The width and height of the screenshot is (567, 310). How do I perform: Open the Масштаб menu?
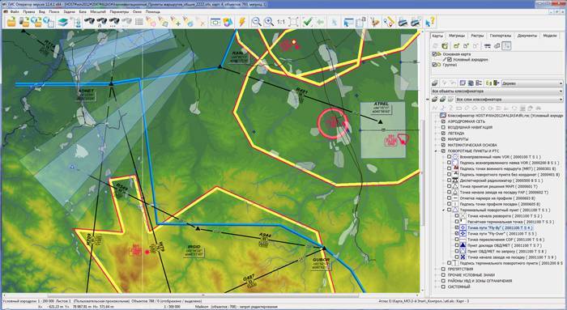point(98,11)
